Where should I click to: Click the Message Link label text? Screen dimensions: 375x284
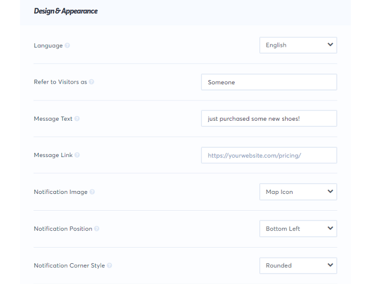(53, 155)
